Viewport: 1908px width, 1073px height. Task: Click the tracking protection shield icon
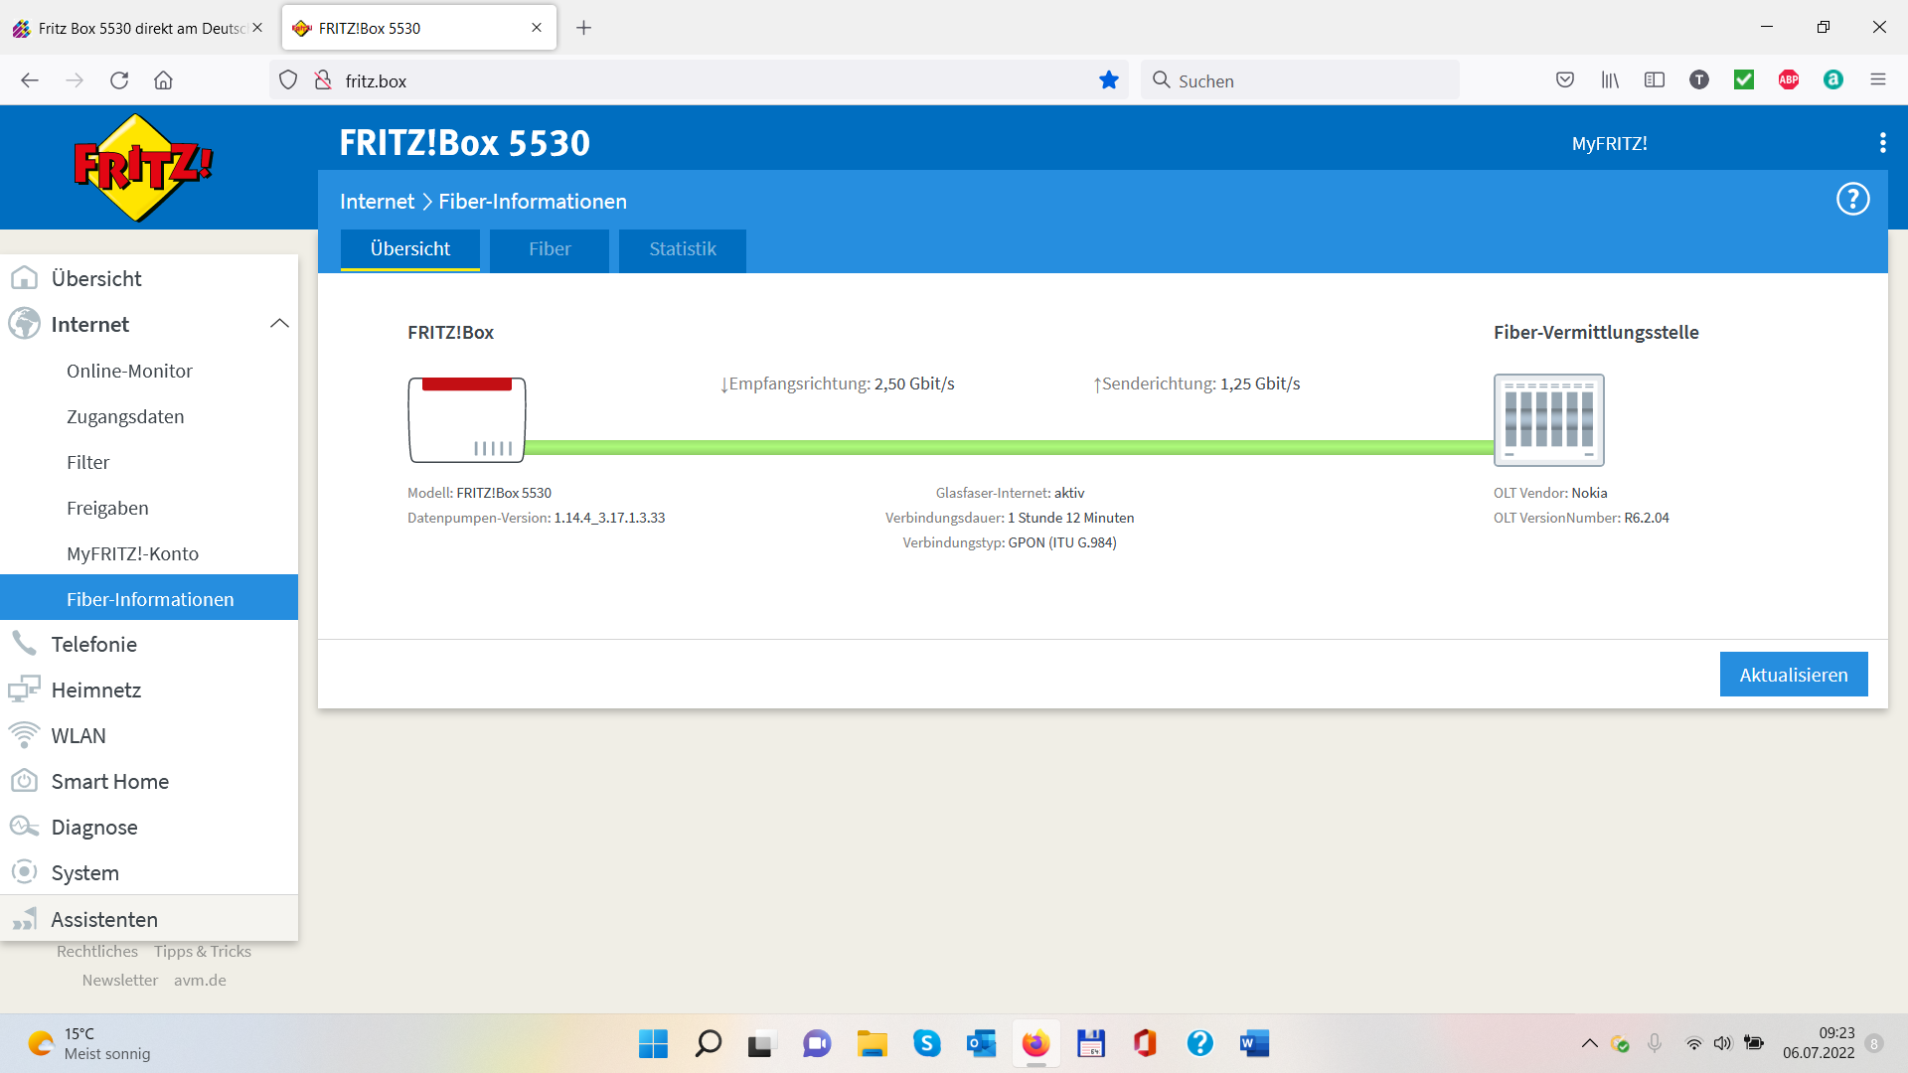coord(288,80)
